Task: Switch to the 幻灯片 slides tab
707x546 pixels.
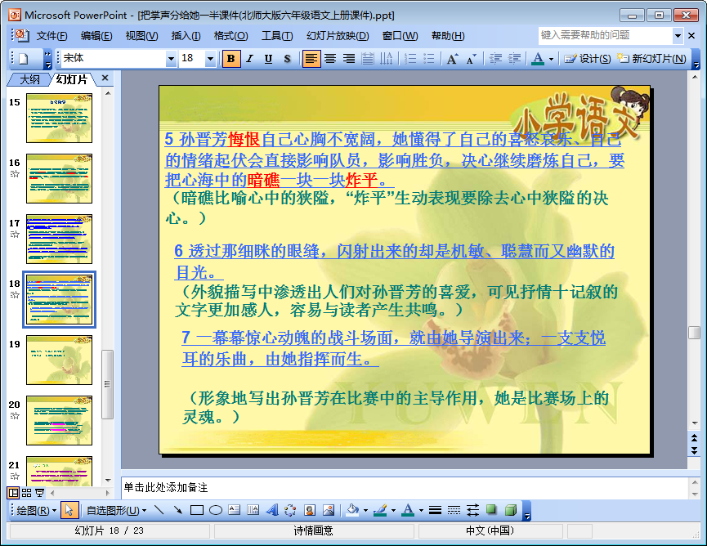Action: (x=72, y=80)
